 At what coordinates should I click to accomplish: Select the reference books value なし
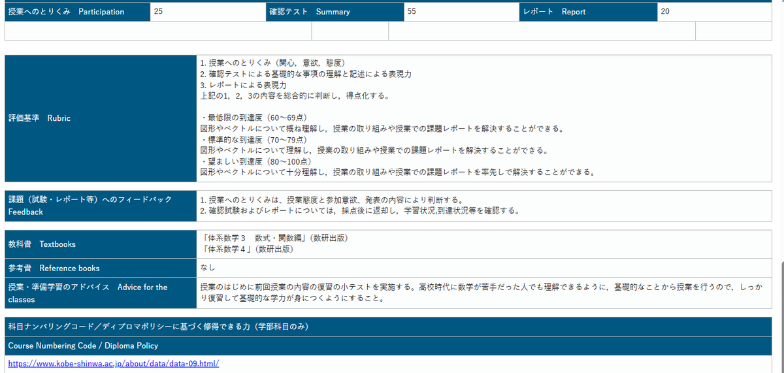point(208,268)
